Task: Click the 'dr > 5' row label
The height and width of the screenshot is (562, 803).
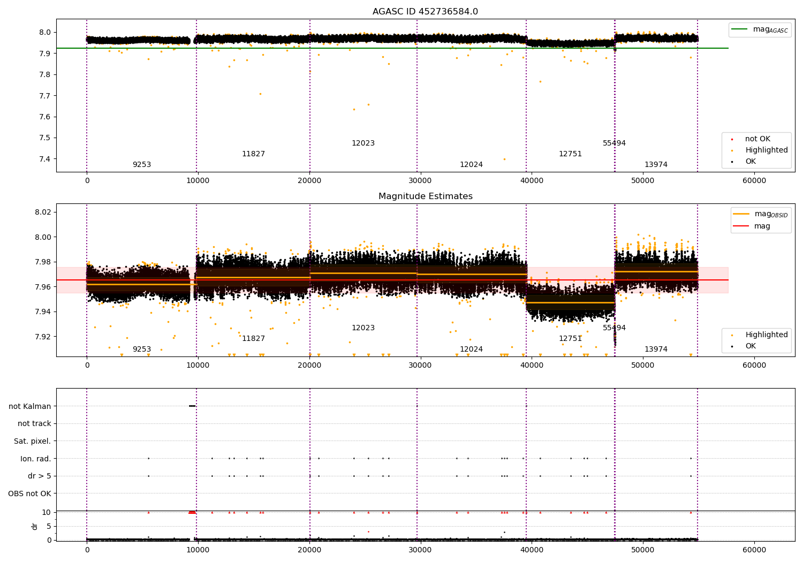Action: (40, 476)
